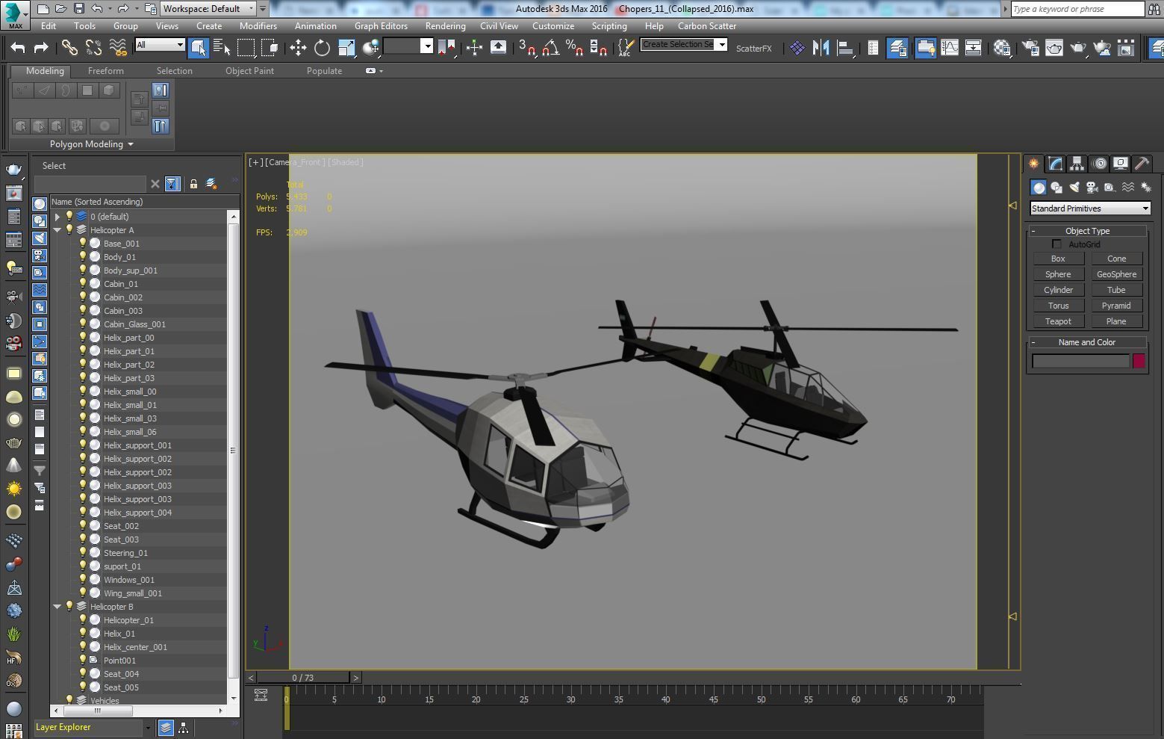Click the GeoSphere primitive button
This screenshot has height=739, width=1164.
point(1116,274)
